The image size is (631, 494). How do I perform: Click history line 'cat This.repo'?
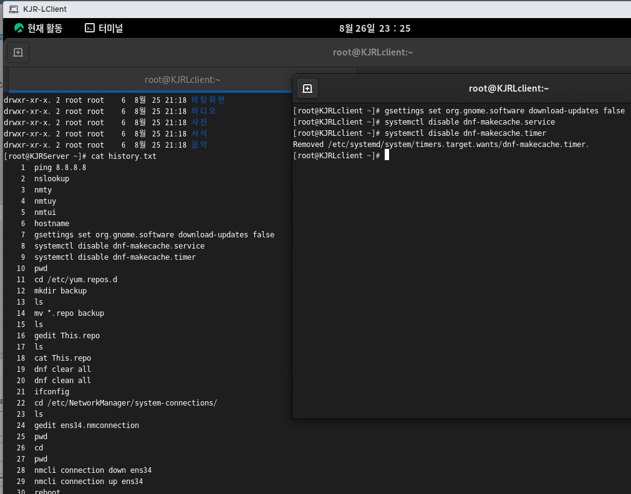63,358
